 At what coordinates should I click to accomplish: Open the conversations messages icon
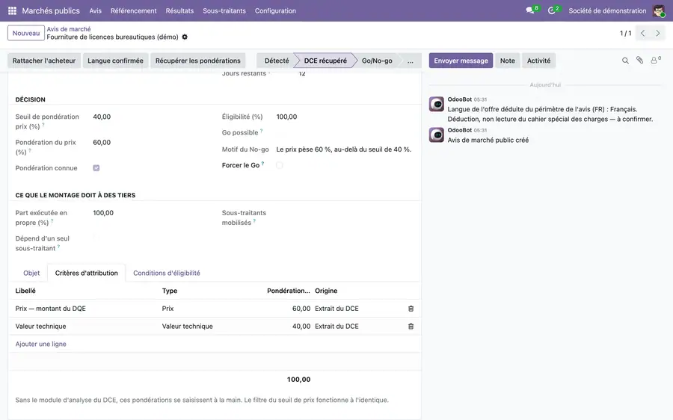(530, 10)
